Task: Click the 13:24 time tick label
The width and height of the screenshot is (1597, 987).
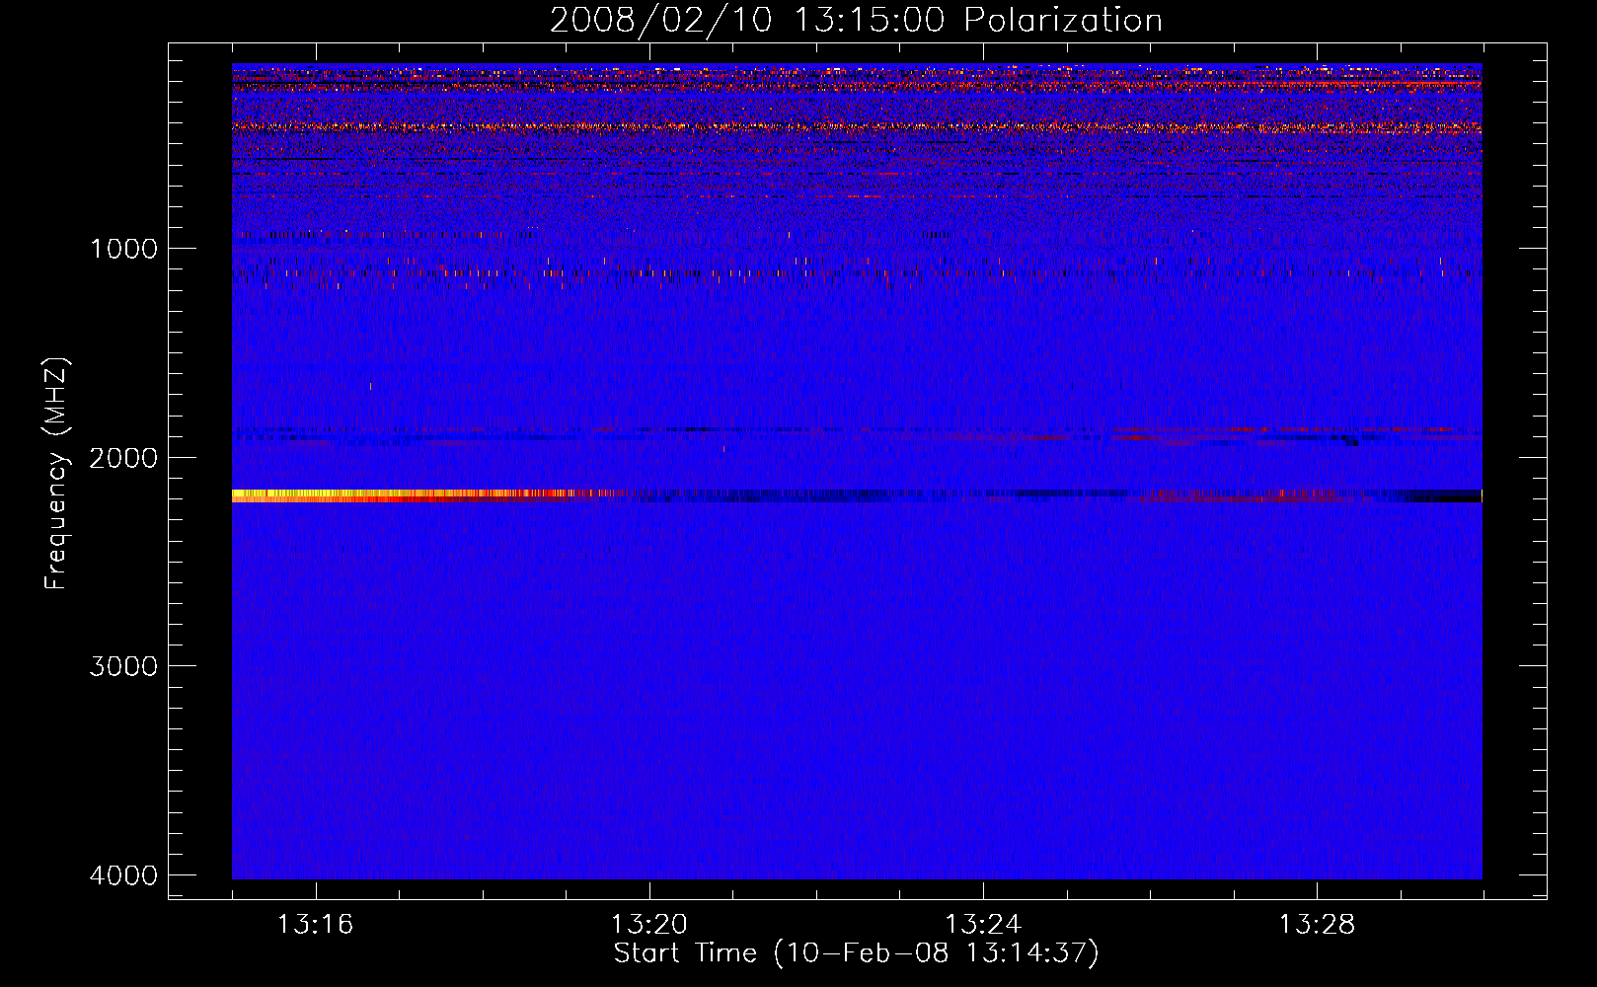Action: click(x=983, y=925)
